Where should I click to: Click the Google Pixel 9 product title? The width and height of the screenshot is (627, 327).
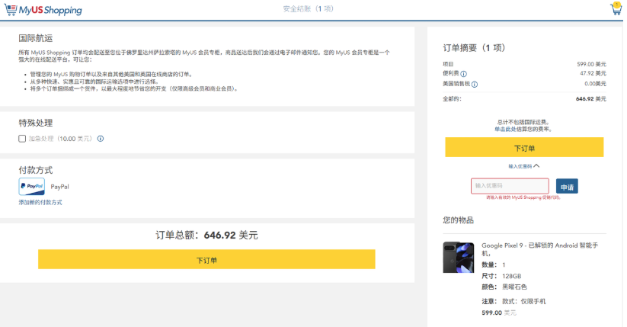pos(539,249)
